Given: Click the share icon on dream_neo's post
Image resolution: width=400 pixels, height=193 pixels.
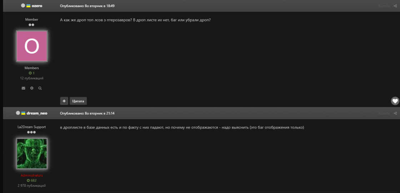Looking at the screenshot, I should [395, 113].
